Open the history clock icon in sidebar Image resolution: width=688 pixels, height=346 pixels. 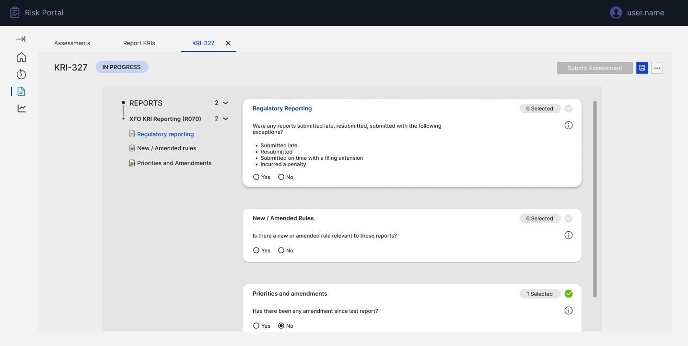(x=21, y=74)
